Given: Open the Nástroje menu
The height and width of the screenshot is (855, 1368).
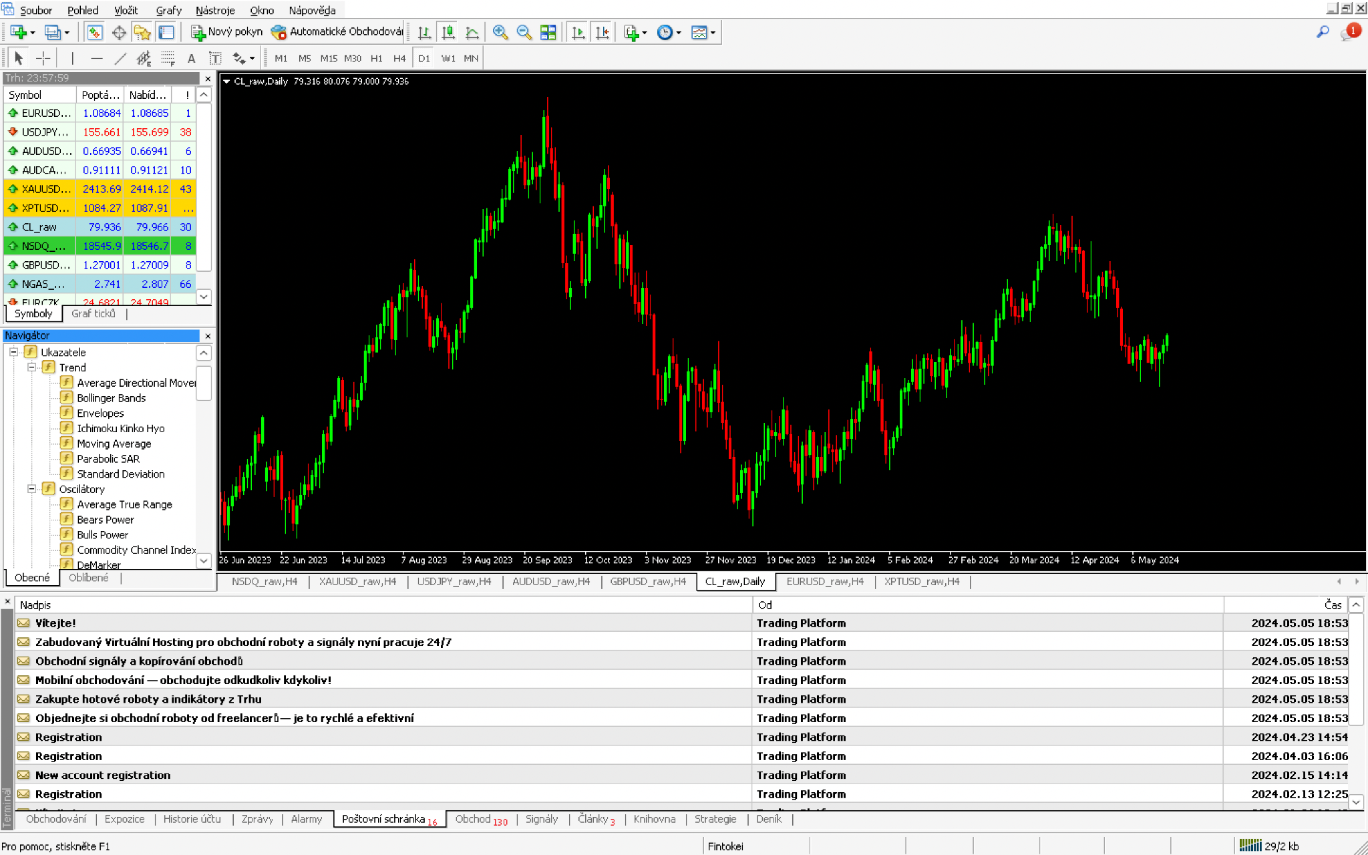Looking at the screenshot, I should point(215,10).
